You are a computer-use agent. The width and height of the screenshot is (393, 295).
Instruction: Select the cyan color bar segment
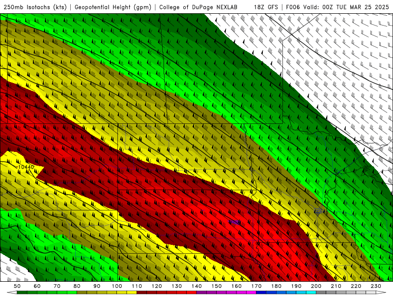pos(311,293)
